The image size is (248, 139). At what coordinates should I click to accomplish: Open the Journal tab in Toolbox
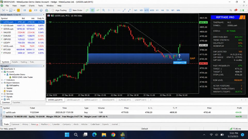tap(114, 124)
